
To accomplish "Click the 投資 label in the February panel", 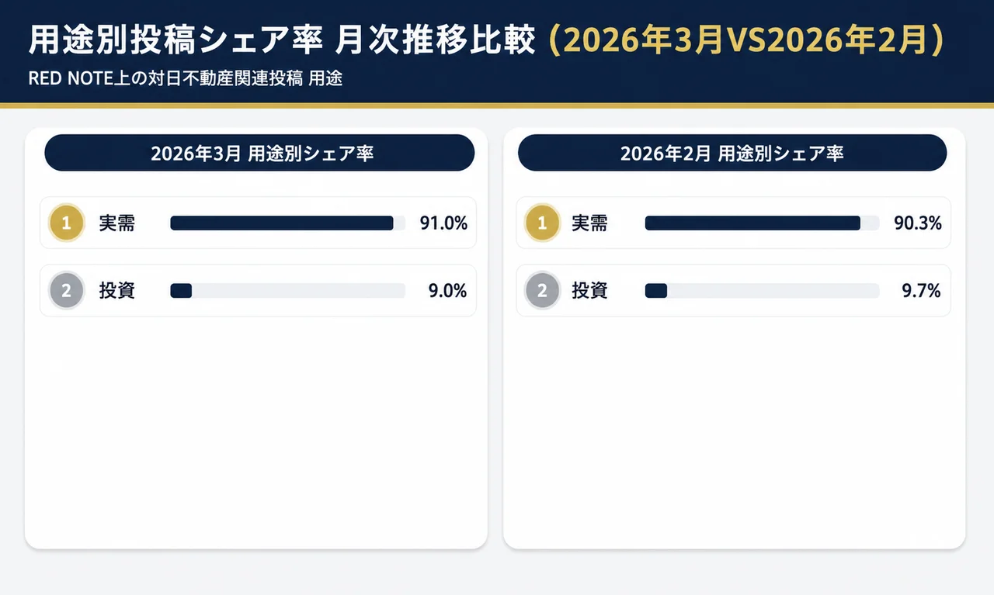I will coord(589,291).
